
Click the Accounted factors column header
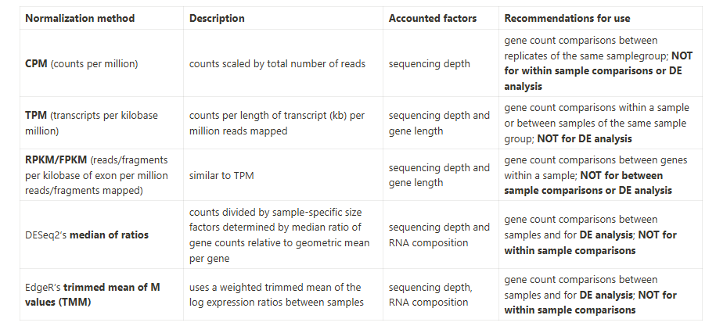433,18
